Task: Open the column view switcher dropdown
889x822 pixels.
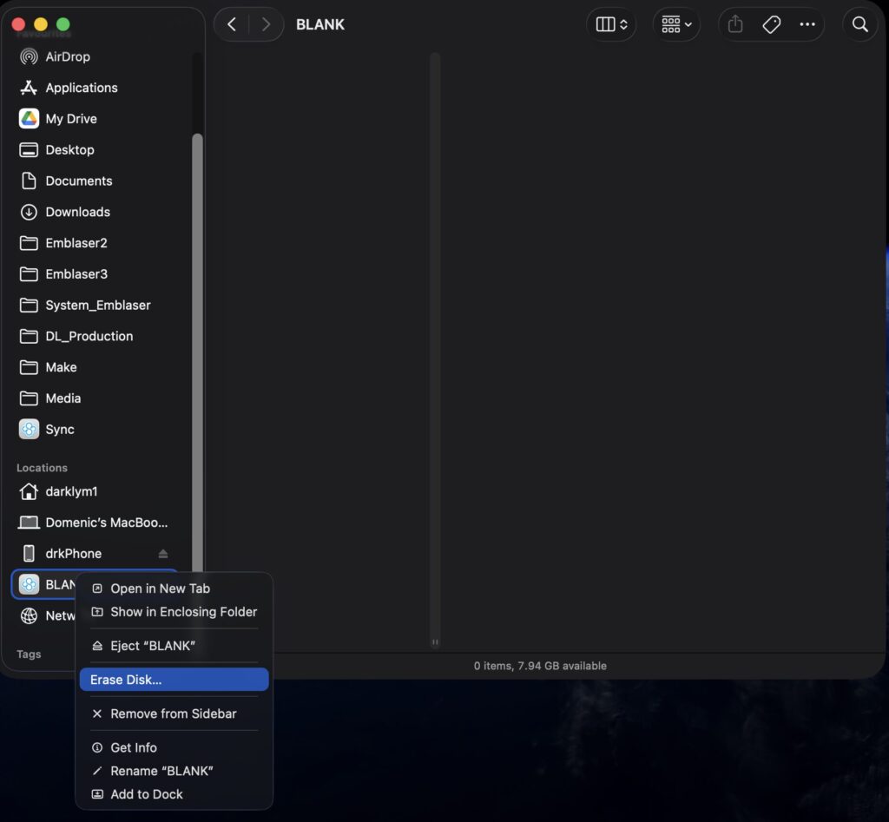Action: (611, 25)
